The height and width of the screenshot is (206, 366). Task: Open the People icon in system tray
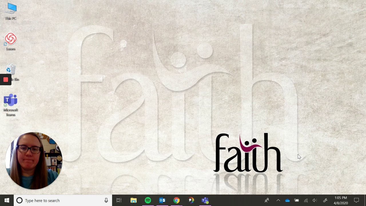coord(267,201)
